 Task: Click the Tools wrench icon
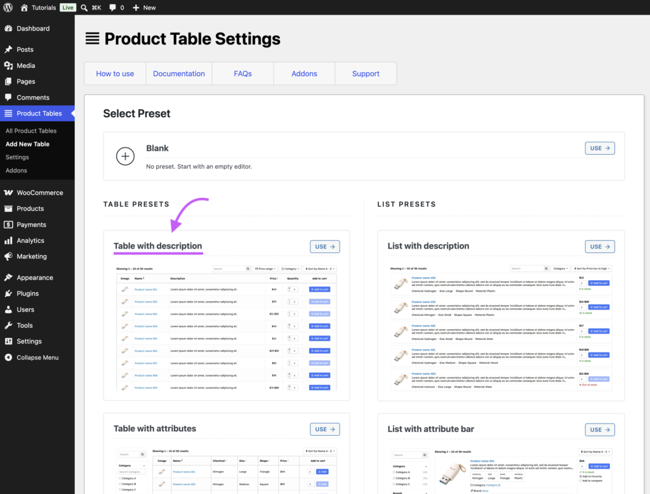[x=8, y=325]
